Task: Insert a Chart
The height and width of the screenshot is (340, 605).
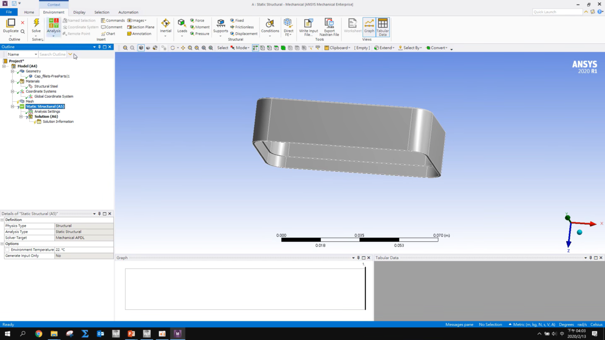Action: pyautogui.click(x=108, y=34)
